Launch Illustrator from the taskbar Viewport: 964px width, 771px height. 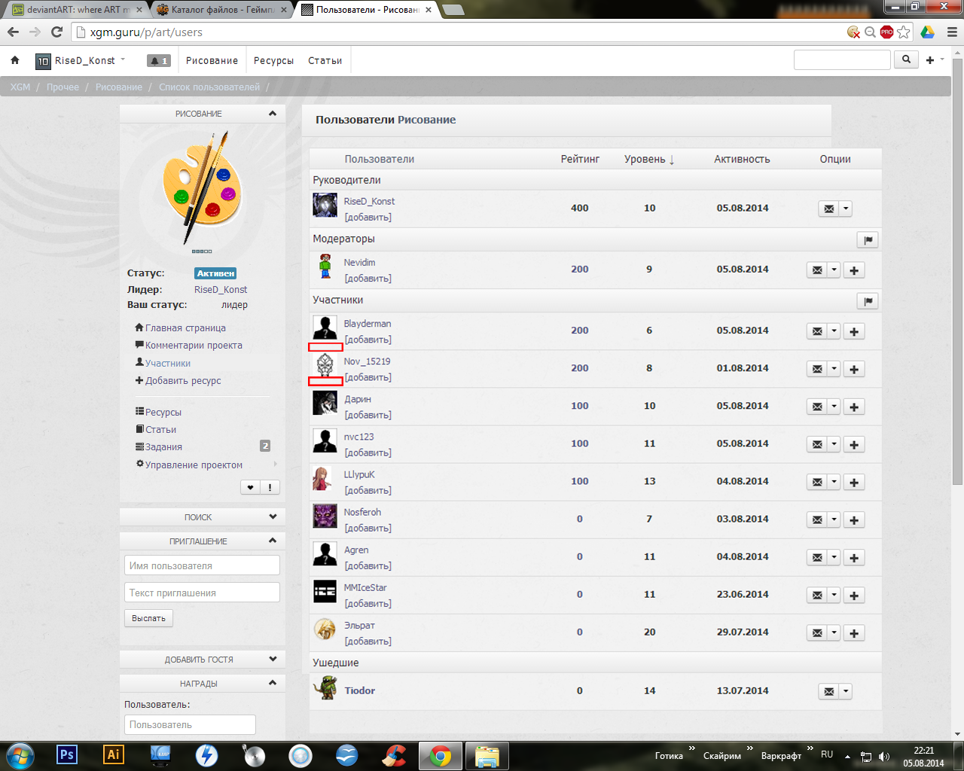point(114,754)
